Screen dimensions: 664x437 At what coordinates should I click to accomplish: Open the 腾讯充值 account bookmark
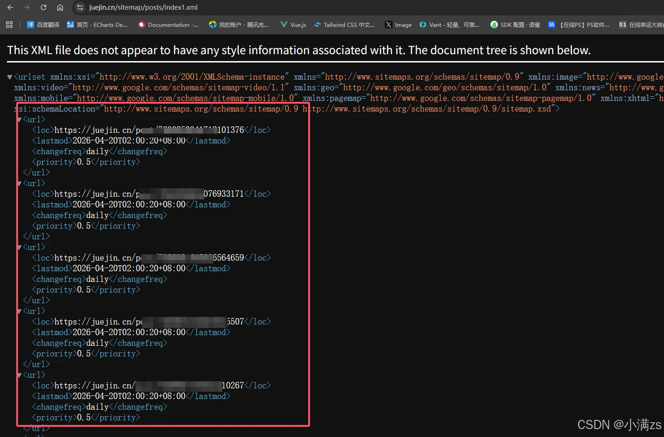pyautogui.click(x=239, y=25)
